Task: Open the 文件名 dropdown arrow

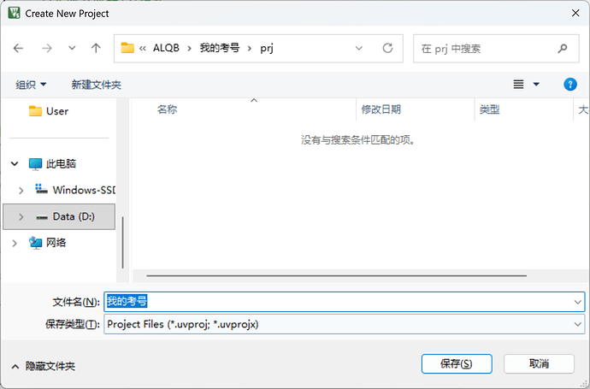Action: [577, 302]
